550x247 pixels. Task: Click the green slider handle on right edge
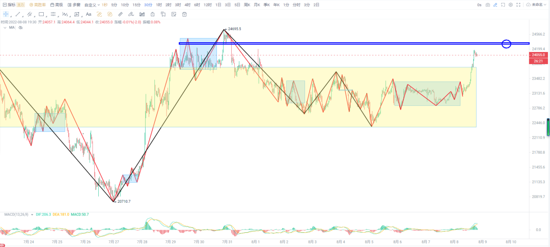coord(548,127)
